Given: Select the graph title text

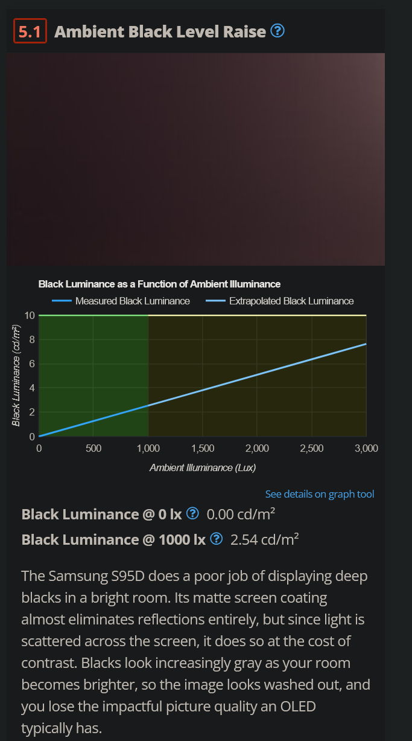Looking at the screenshot, I should (160, 284).
